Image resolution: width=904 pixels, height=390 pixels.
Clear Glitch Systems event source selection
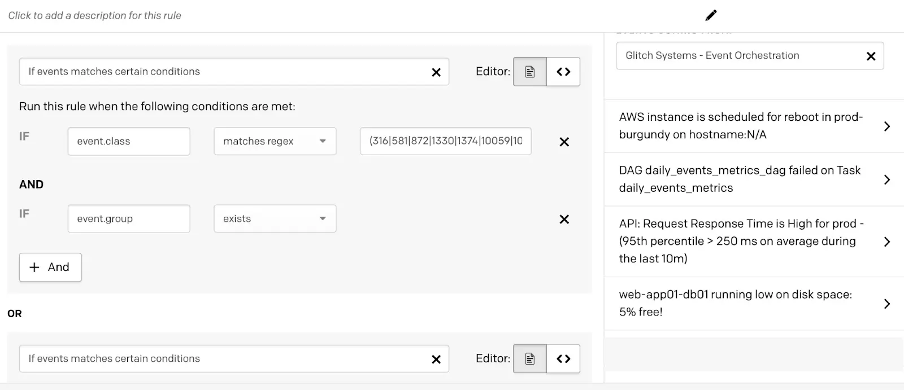coord(871,56)
